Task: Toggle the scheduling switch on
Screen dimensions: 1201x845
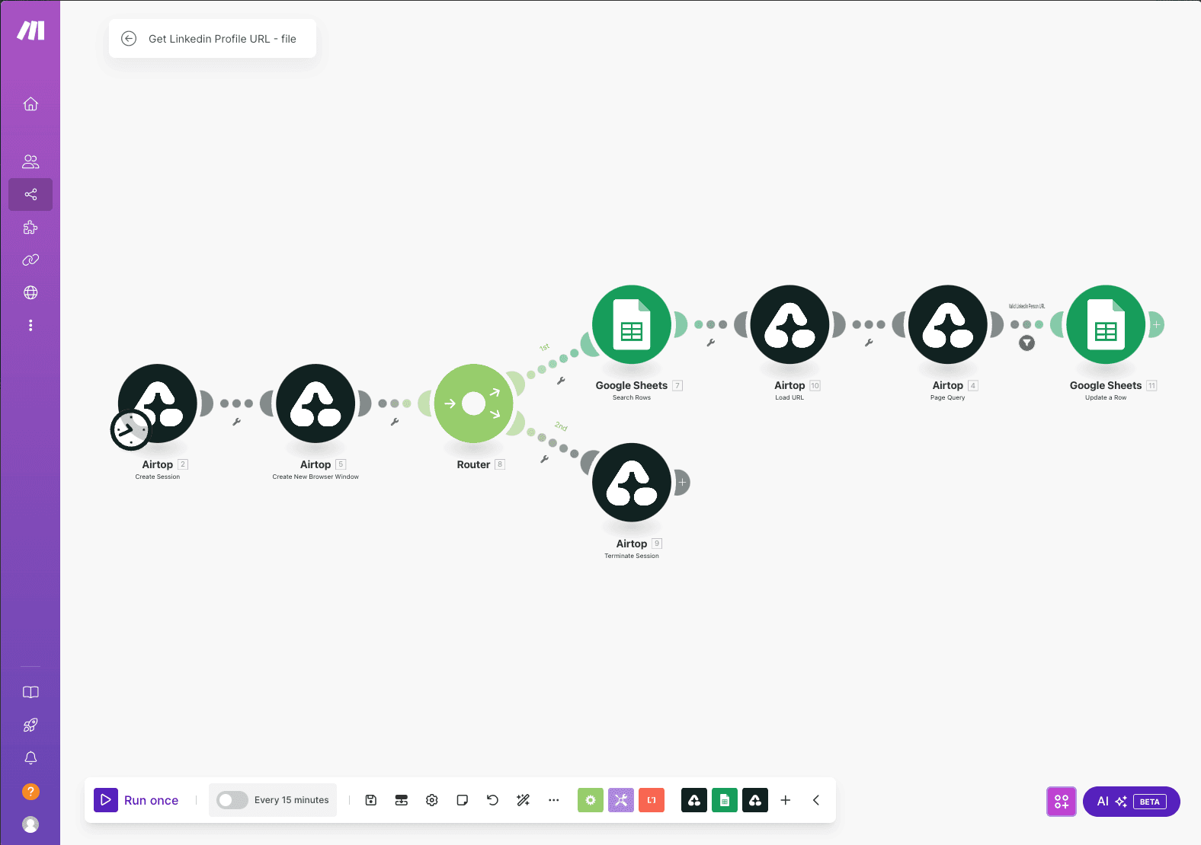Action: click(x=232, y=800)
